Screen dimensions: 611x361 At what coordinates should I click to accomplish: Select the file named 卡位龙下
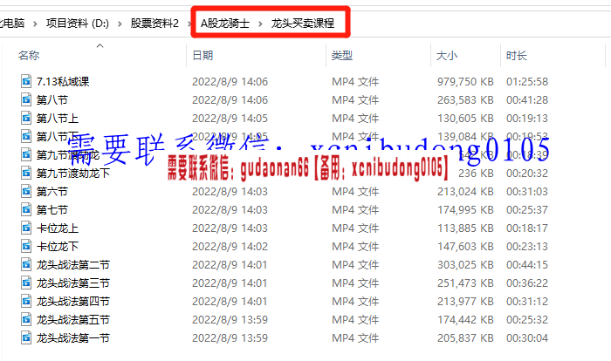[58, 246]
